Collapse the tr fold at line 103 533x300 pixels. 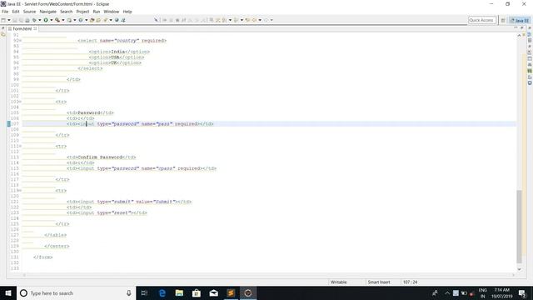click(20, 102)
